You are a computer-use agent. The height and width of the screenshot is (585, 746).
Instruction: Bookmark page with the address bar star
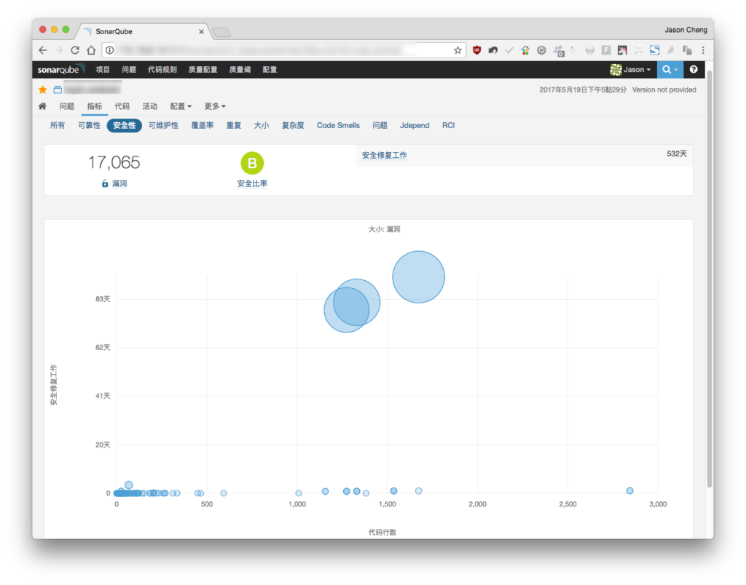pyautogui.click(x=458, y=50)
